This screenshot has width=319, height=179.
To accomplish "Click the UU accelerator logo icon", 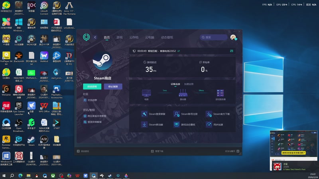I will [x=86, y=37].
